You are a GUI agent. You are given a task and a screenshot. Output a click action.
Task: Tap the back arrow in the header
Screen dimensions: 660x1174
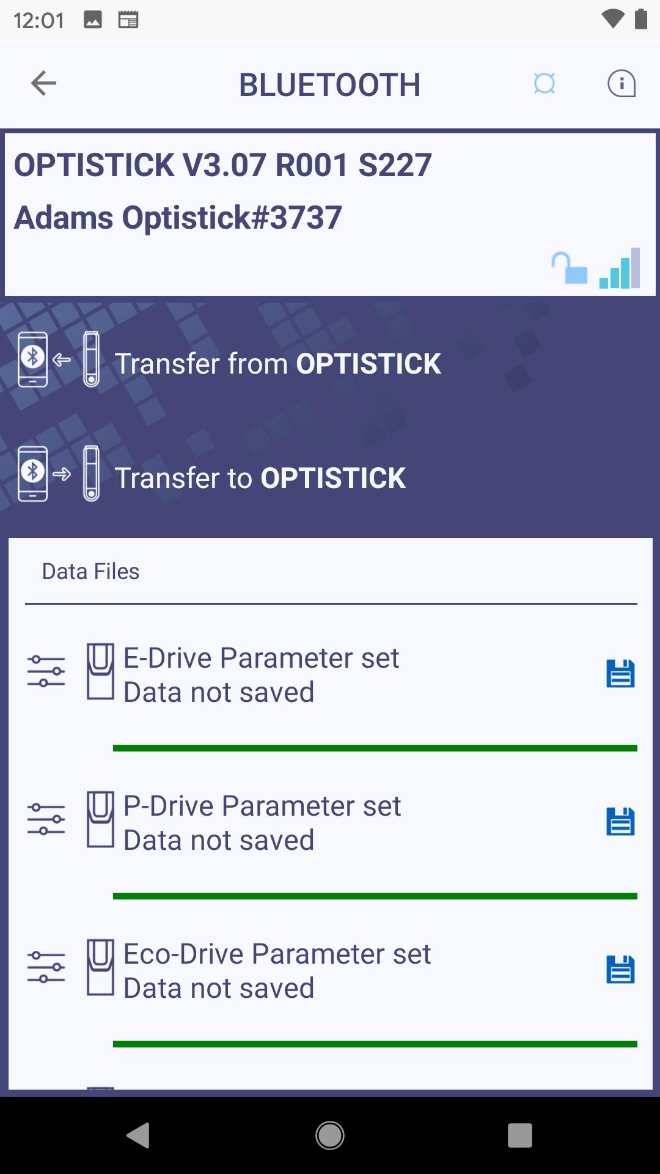tap(43, 83)
